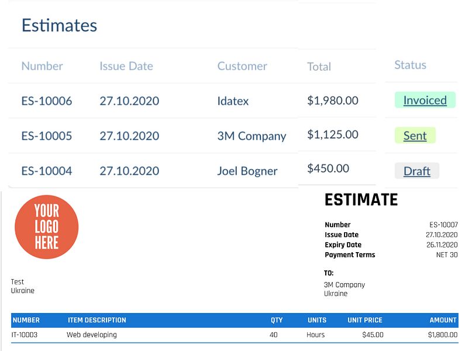Click the Status column header
The image size is (465, 351).
[x=410, y=65]
